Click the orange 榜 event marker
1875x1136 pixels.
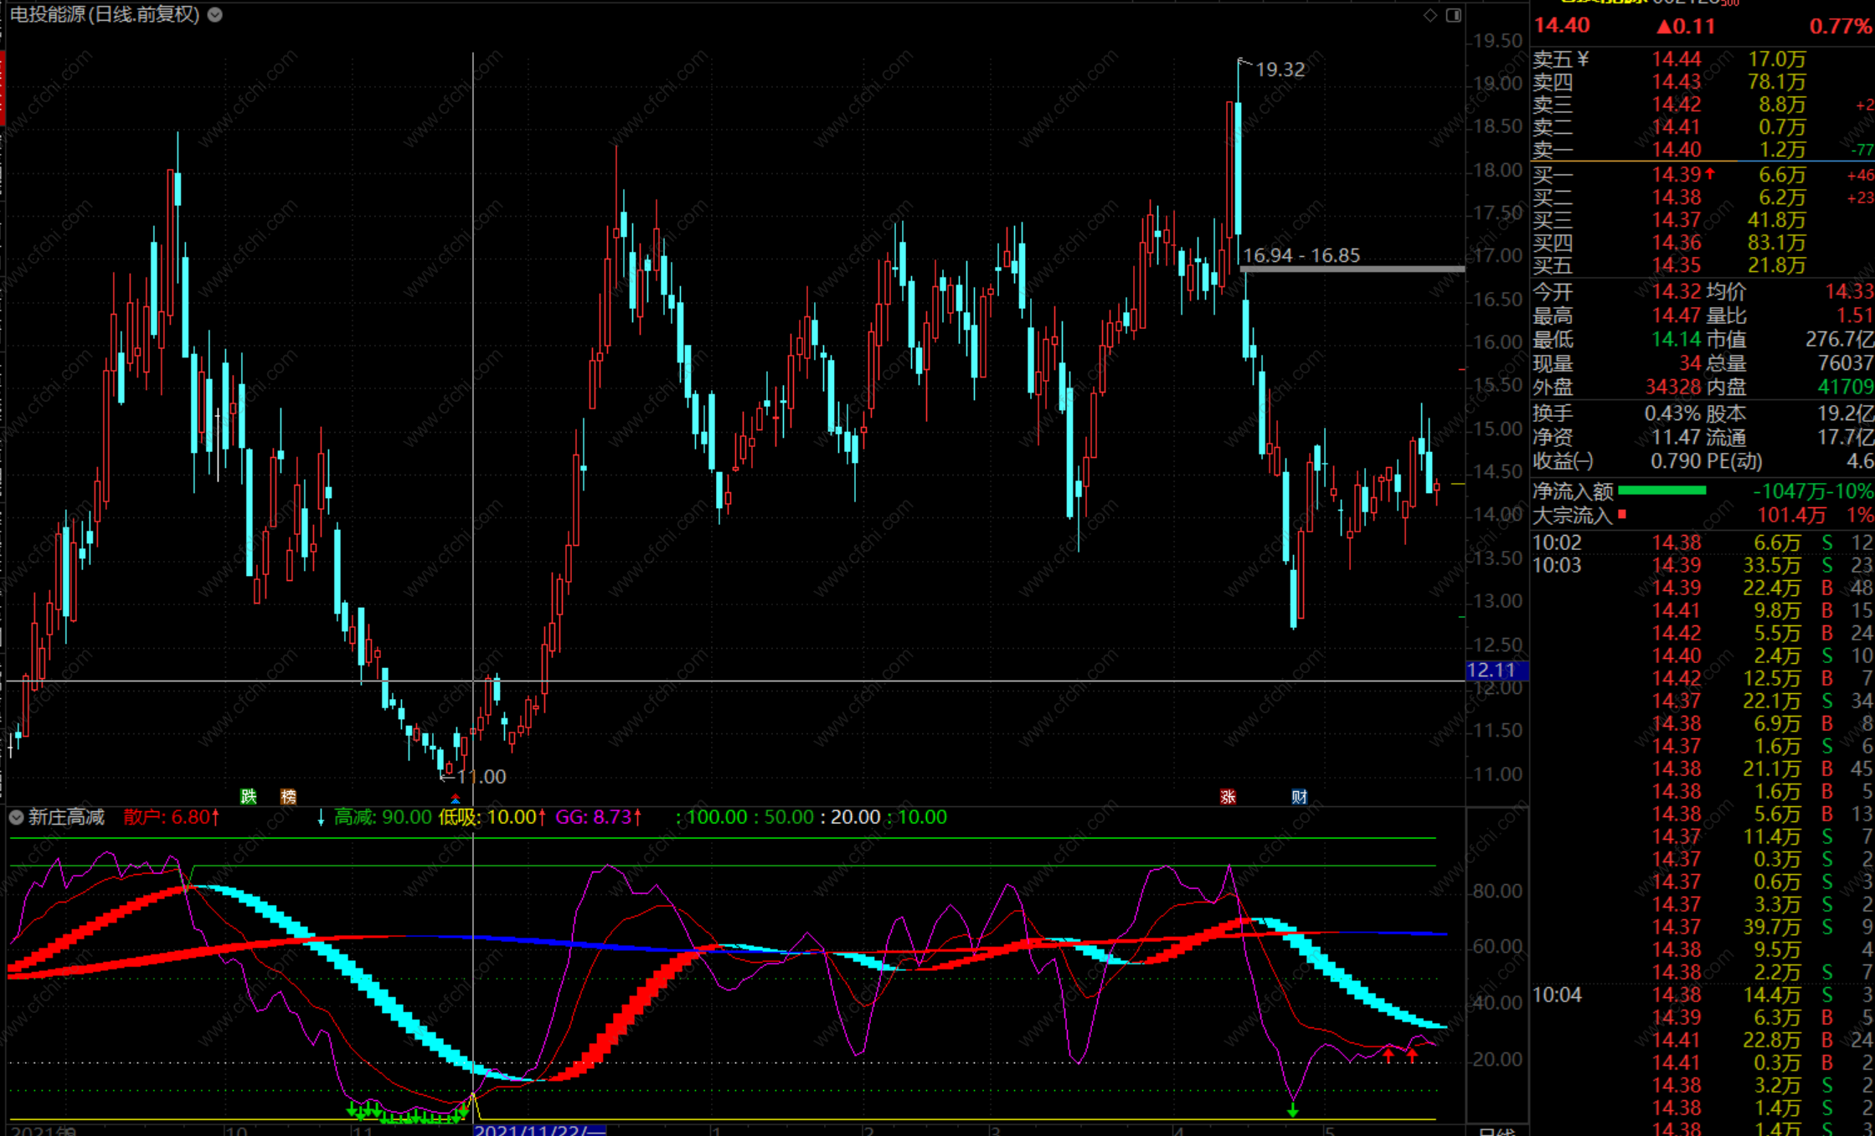288,796
